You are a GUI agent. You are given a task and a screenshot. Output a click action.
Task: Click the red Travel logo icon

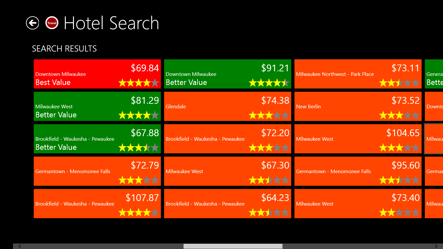click(52, 23)
